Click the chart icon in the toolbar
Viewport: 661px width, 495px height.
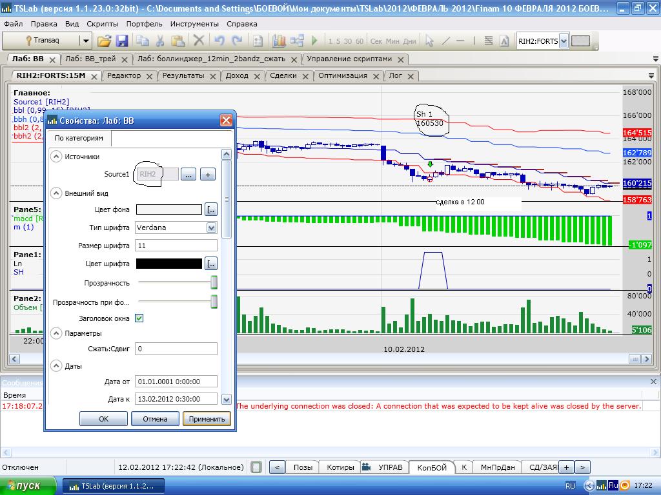coord(279,41)
